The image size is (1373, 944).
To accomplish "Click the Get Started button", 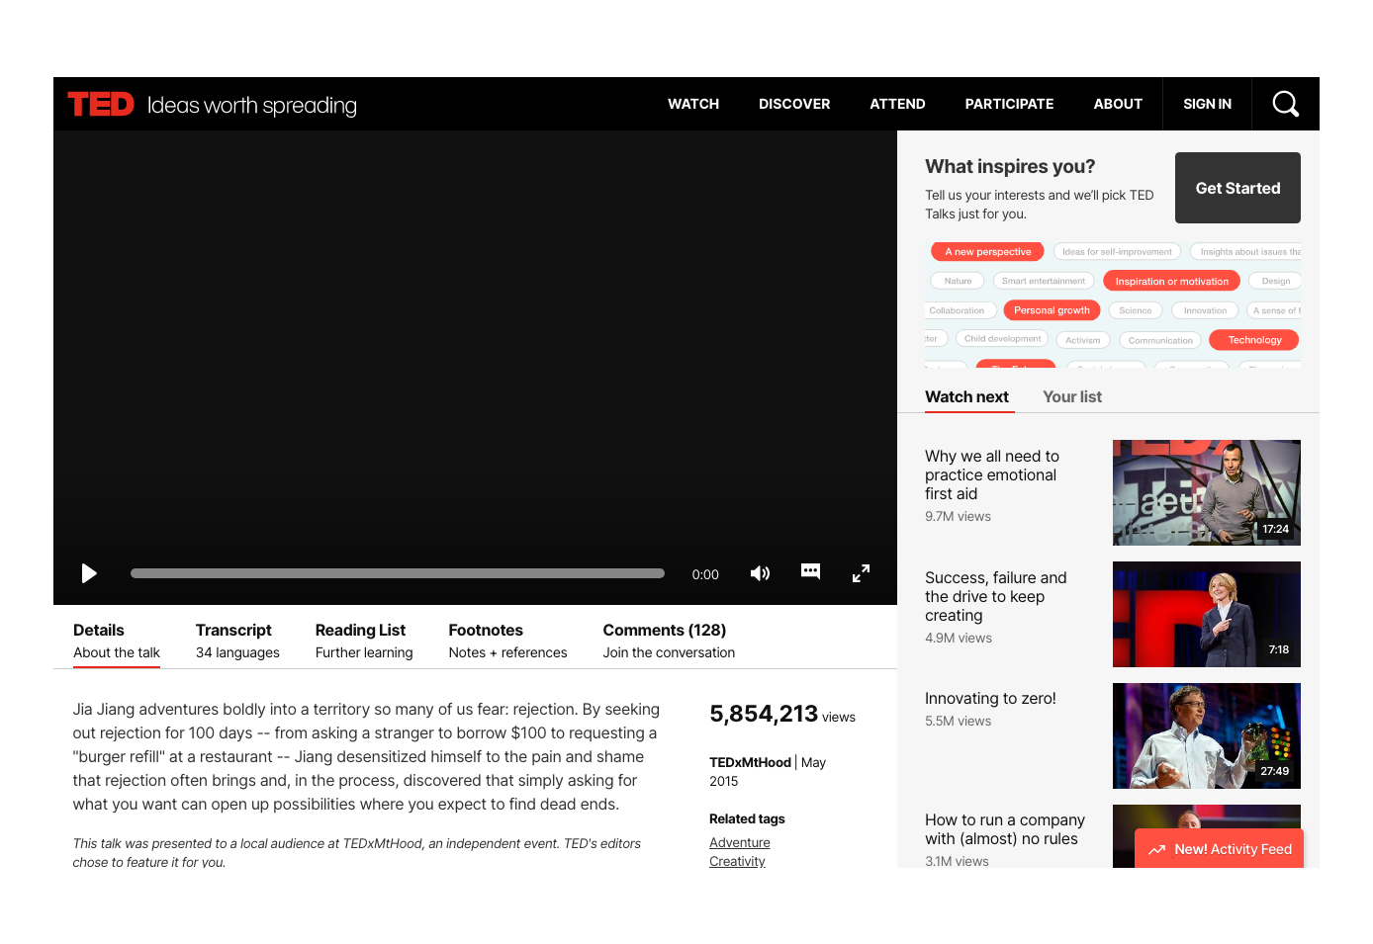I will [x=1237, y=188].
